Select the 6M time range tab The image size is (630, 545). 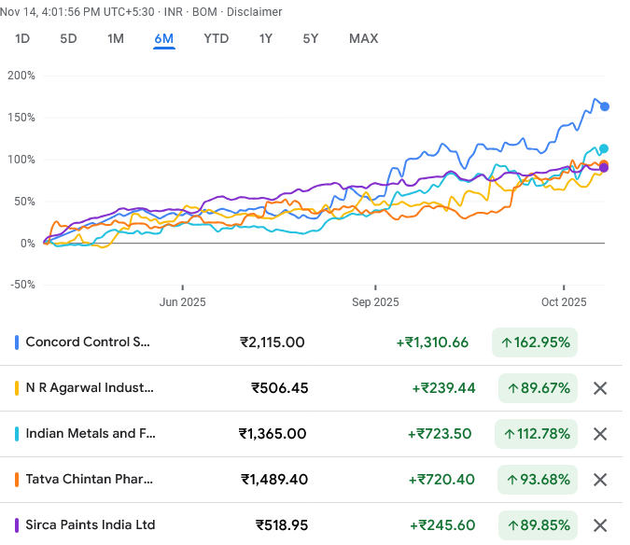pyautogui.click(x=164, y=38)
